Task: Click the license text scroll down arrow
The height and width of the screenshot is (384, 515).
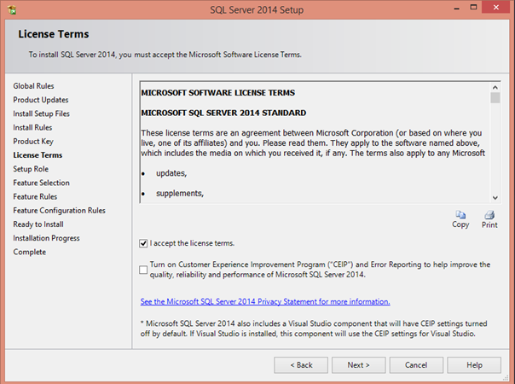Action: [x=495, y=198]
